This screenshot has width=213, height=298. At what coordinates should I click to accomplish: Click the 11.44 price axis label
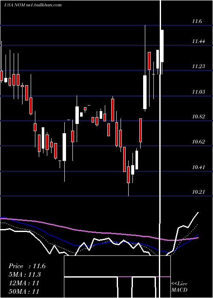coord(199,41)
